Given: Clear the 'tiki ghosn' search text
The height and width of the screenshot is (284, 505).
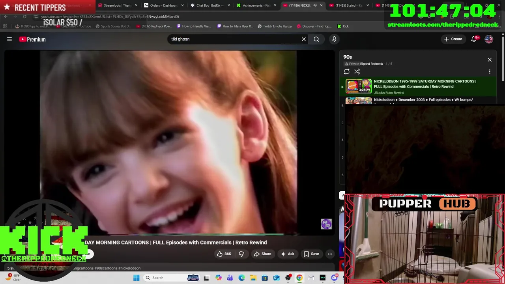Looking at the screenshot, I should coord(304,39).
